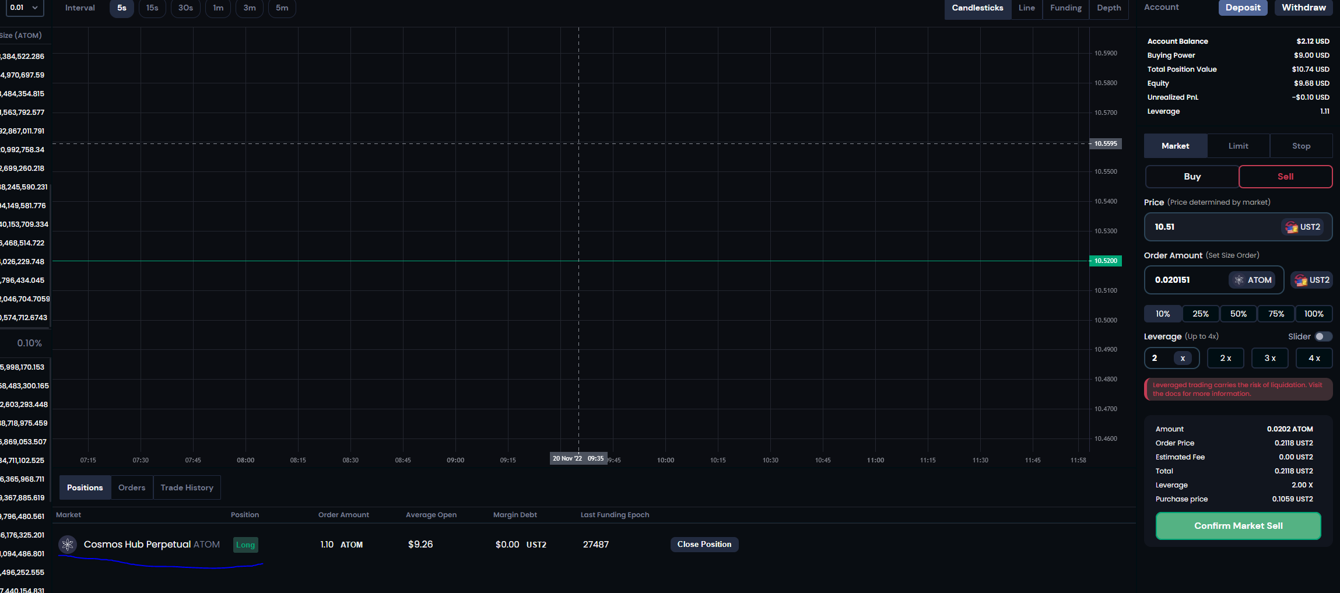
Task: Select the Sell side option
Action: tap(1285, 177)
